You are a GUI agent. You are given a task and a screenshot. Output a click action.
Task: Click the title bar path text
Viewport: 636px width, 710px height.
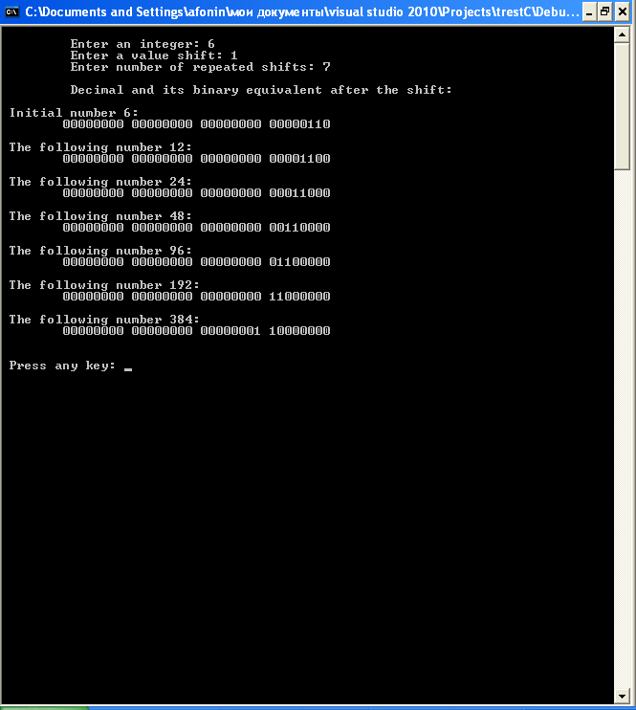click(302, 11)
